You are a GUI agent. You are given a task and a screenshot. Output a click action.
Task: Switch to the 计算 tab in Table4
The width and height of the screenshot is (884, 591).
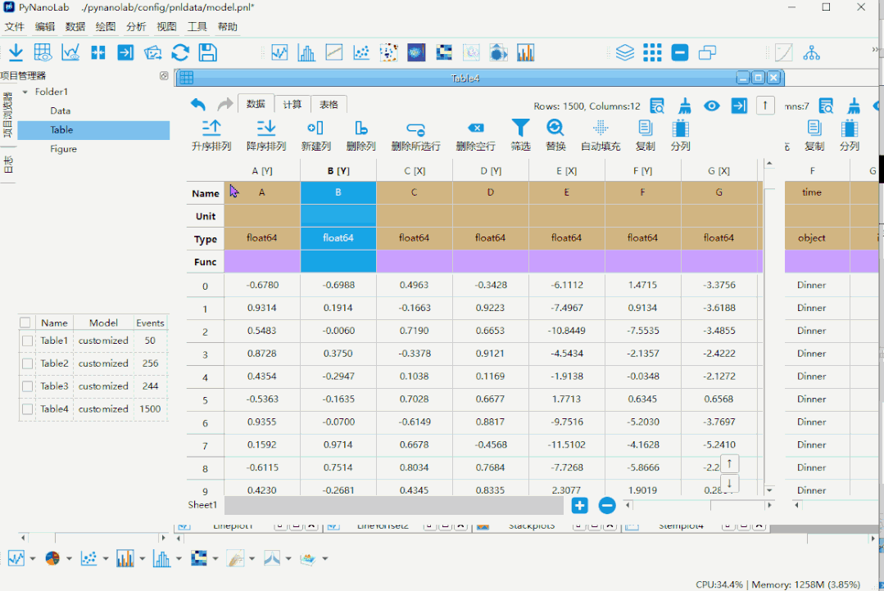pyautogui.click(x=292, y=104)
